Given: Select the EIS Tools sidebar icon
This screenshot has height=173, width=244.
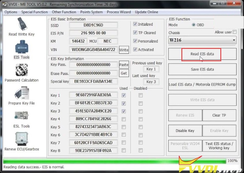Looking at the screenshot, I should coord(22,47).
